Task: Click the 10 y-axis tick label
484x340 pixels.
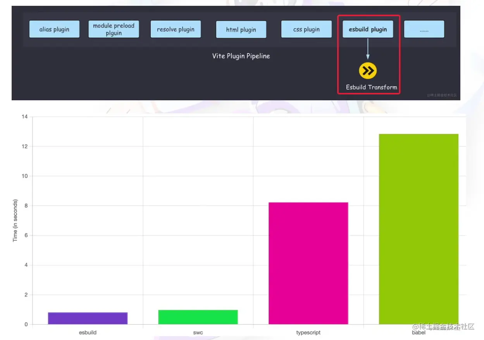Action: pyautogui.click(x=25, y=176)
